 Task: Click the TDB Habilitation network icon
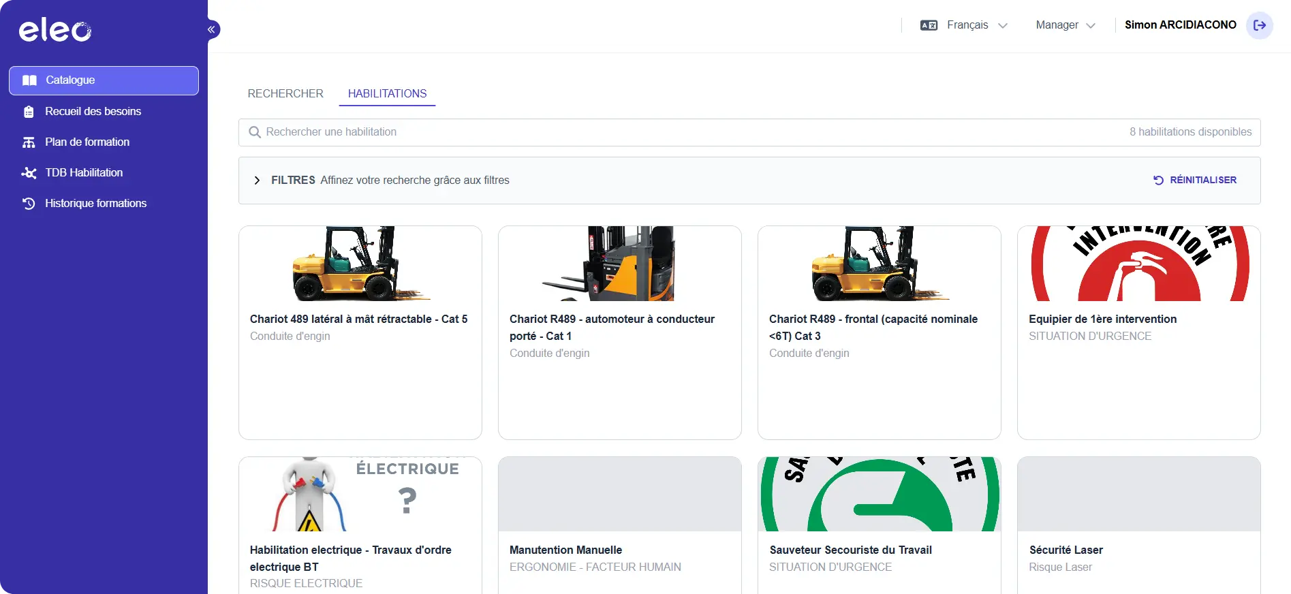(x=29, y=173)
